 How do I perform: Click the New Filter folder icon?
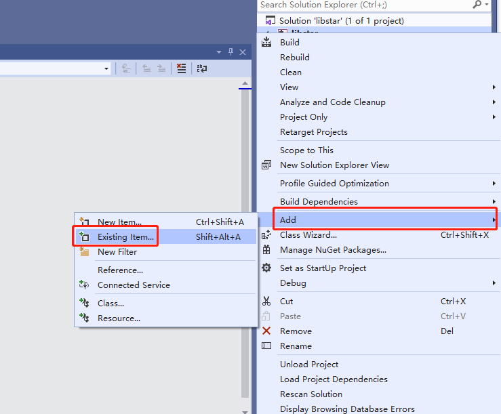point(84,251)
